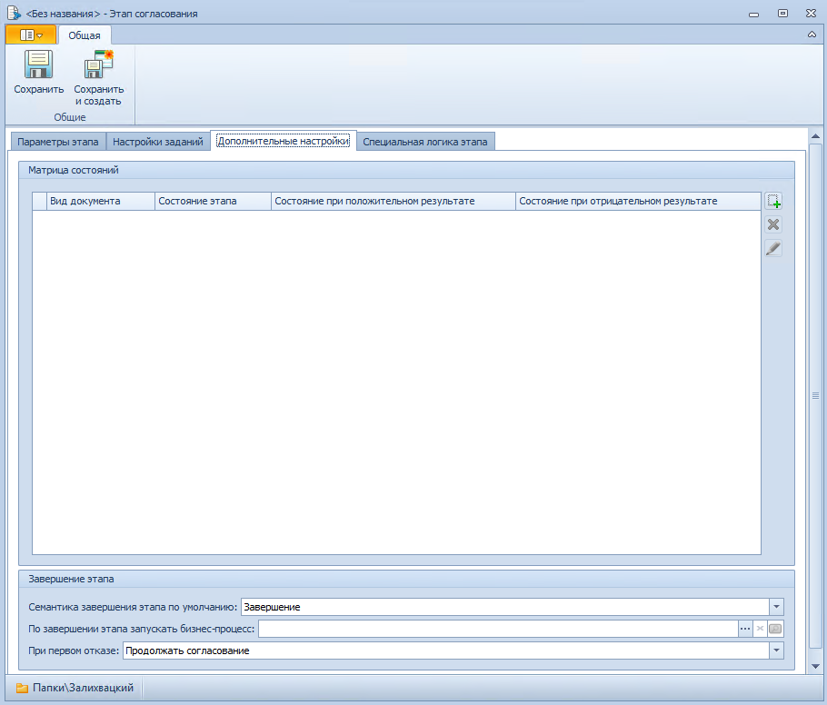Open the Настройки заданий tab

pos(158,142)
